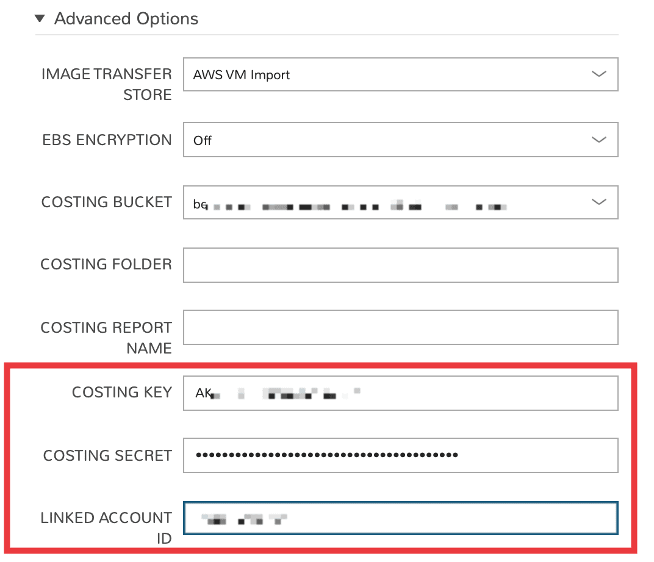Screen dimensions: 654x562
Task: Open the Image Transfer Store dropdown showing AWS VM Import
Action: pyautogui.click(x=390, y=75)
